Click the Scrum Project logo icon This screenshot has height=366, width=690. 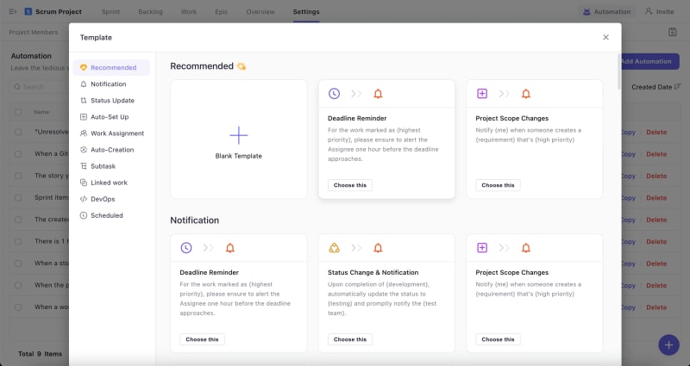(x=28, y=11)
